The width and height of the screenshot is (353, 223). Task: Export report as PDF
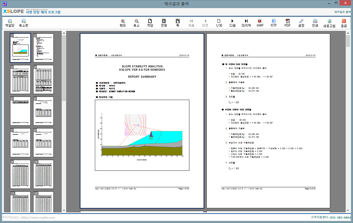288,23
